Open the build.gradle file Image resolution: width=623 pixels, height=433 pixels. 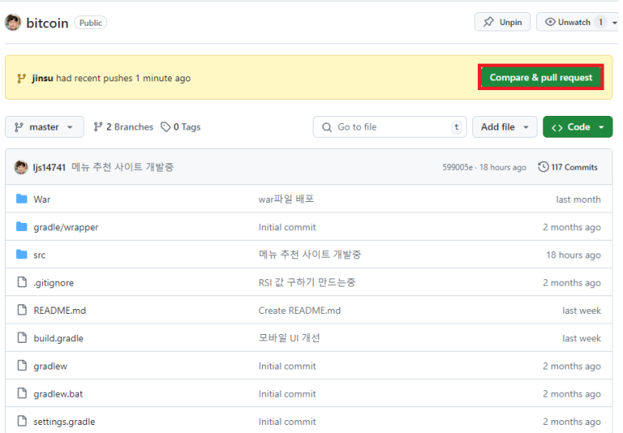point(58,338)
